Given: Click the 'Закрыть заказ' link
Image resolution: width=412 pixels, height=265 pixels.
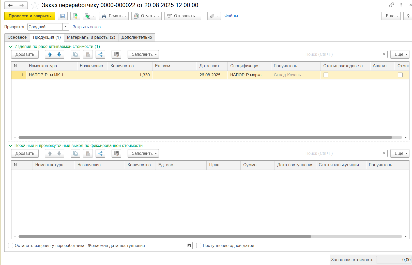Looking at the screenshot, I should pos(86,27).
